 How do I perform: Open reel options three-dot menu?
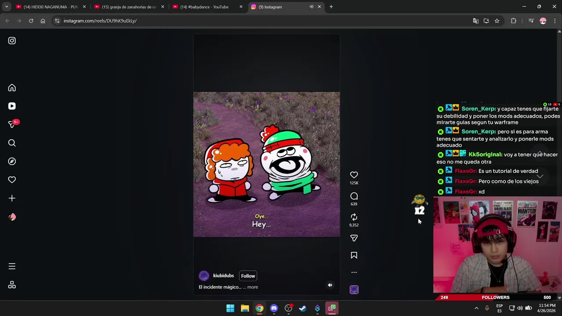pos(354,272)
